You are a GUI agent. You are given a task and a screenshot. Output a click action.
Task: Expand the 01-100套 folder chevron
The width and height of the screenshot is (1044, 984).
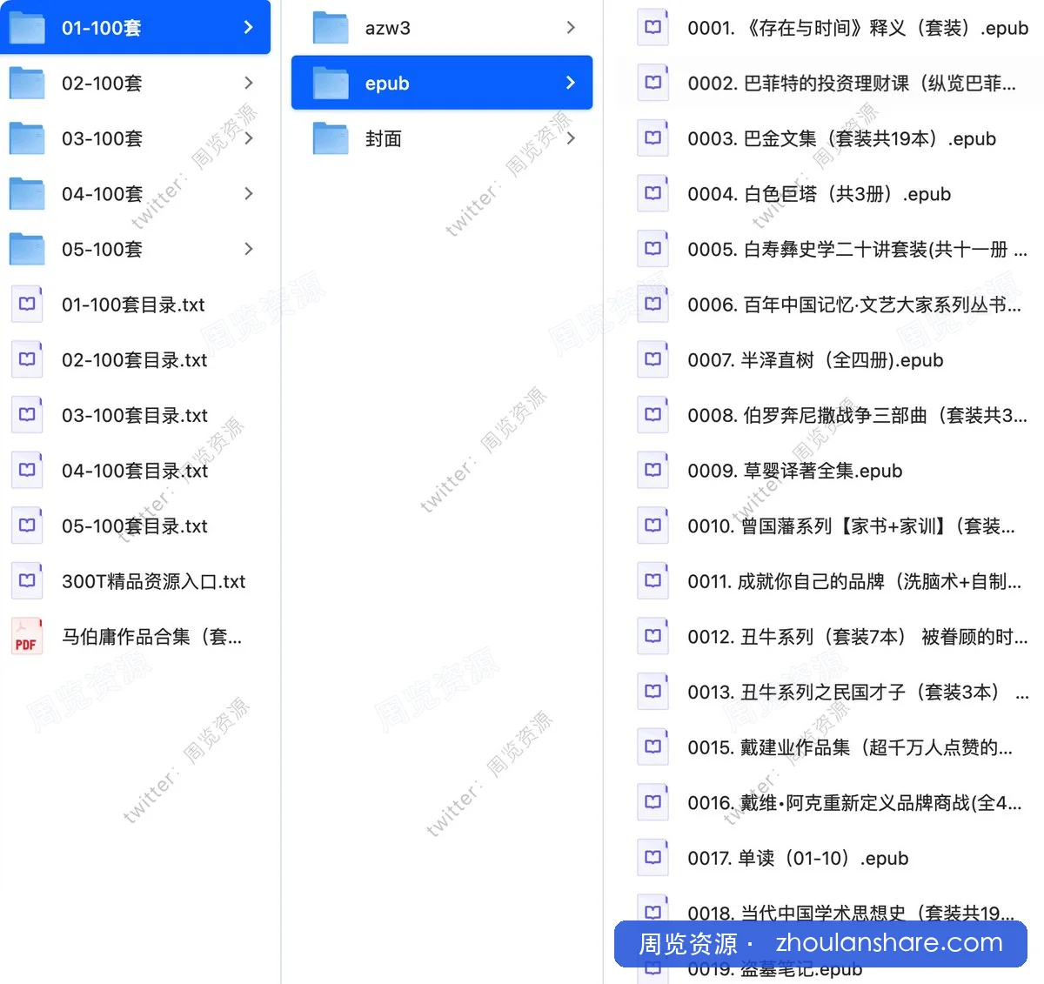[248, 28]
